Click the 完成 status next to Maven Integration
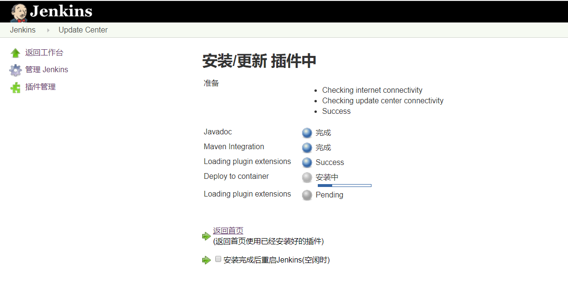The image size is (568, 285). 323,148
